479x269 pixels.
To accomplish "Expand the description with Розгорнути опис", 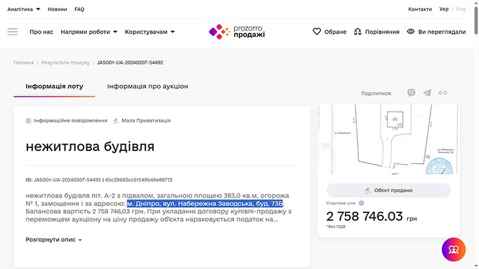I will 54,240.
